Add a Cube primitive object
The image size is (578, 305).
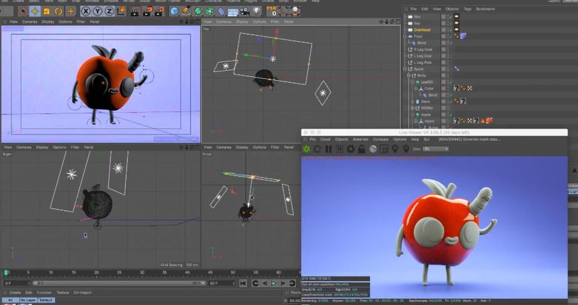(x=174, y=11)
